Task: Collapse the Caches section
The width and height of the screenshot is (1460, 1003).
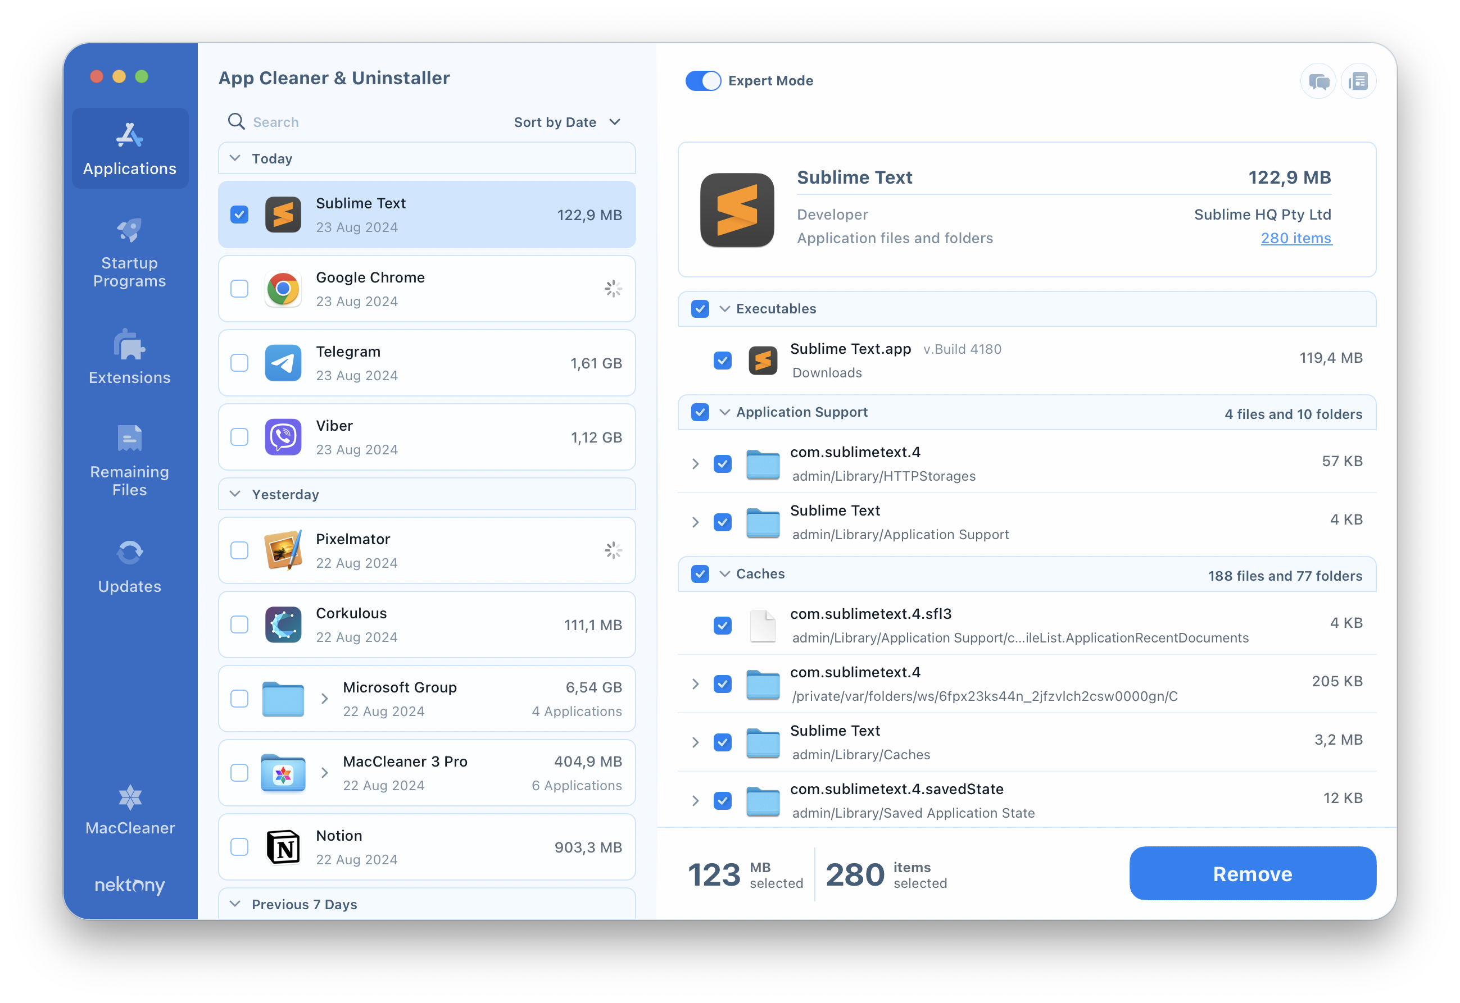Action: point(722,573)
